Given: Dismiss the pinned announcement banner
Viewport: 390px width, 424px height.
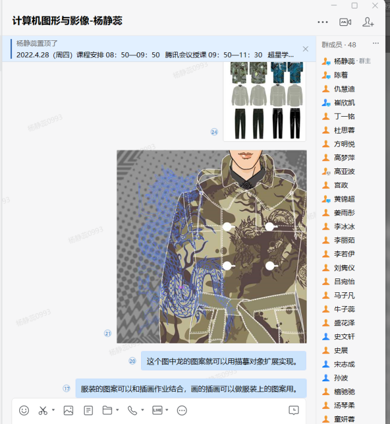Looking at the screenshot, I should click(x=305, y=49).
